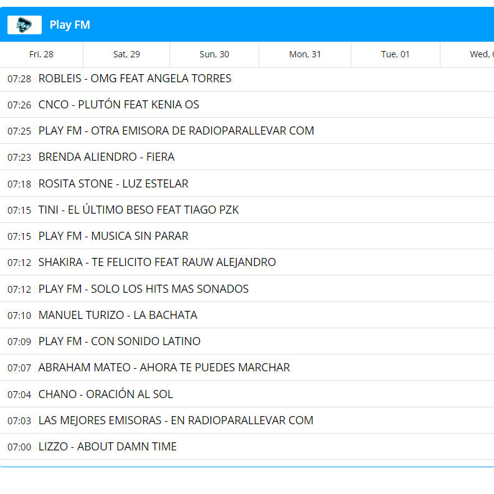The image size is (494, 494).
Task: Click the 07:09 timestamp
Action: coord(19,341)
